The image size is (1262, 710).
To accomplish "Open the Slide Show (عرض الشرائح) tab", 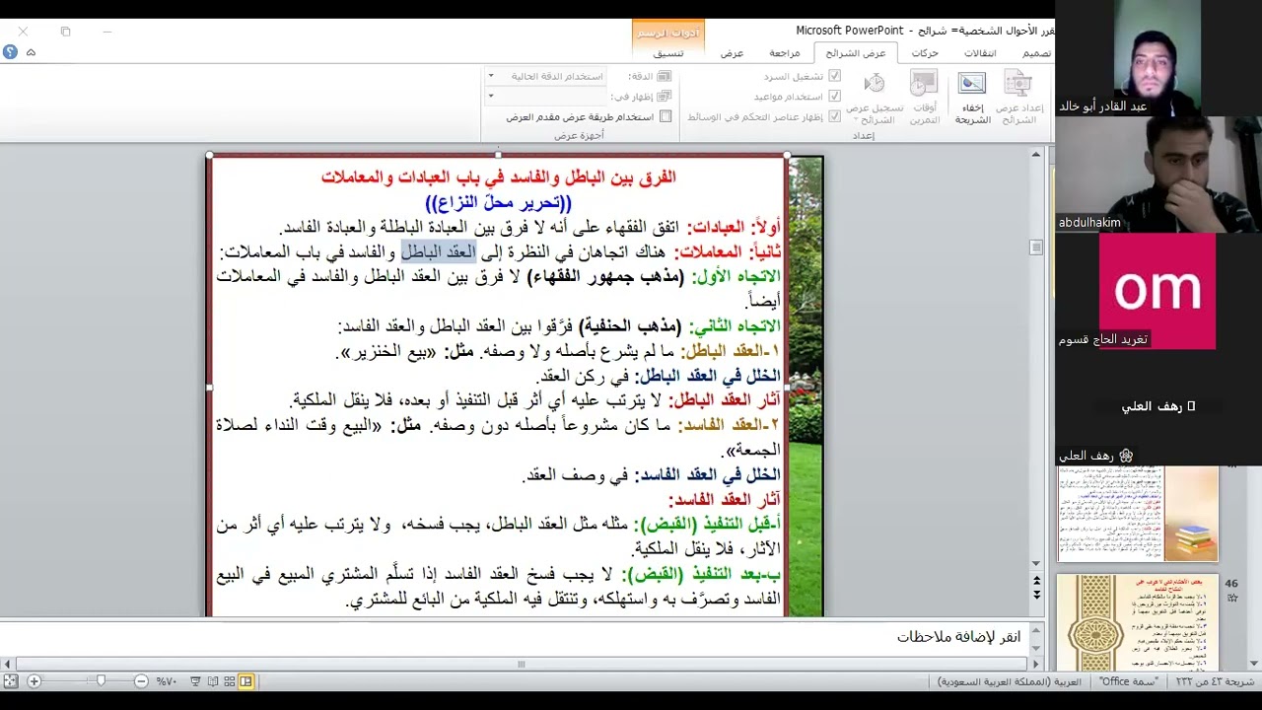I will [x=855, y=53].
